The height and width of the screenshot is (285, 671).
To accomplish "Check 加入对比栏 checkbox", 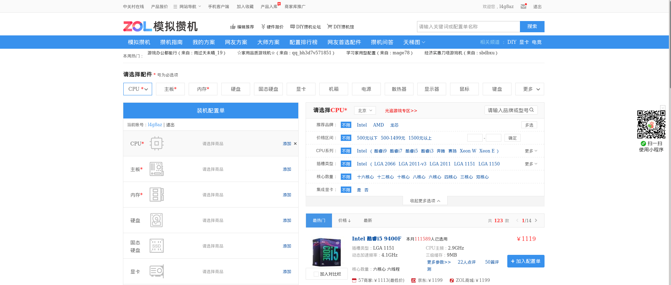I will click(316, 274).
